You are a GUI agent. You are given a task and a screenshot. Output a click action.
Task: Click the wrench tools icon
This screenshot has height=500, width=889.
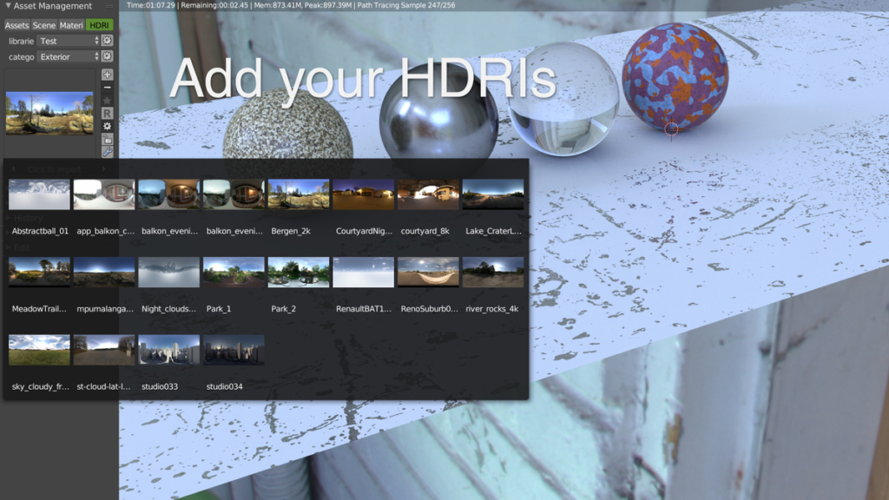click(x=108, y=152)
